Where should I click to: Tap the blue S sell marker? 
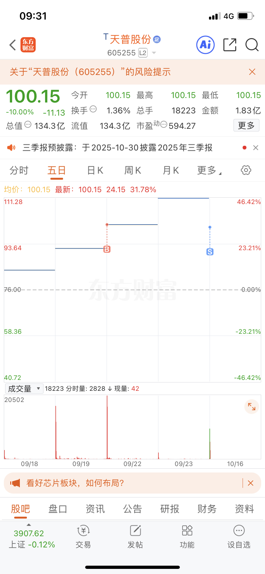210,252
